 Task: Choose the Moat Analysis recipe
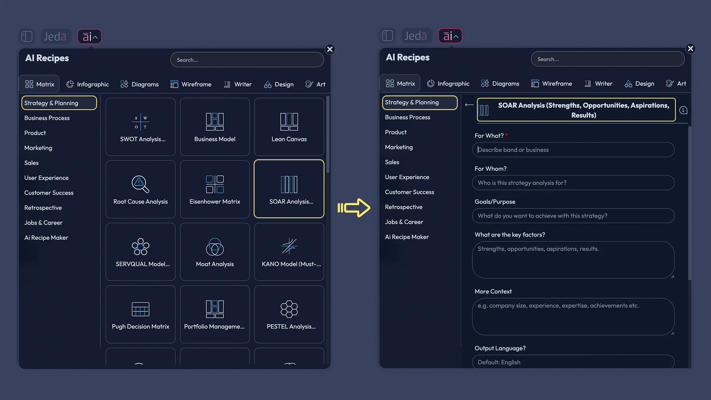[x=215, y=252]
